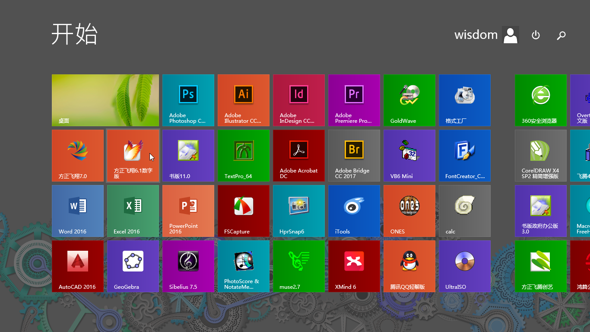The width and height of the screenshot is (590, 332).
Task: Click the power options button
Action: (x=536, y=35)
